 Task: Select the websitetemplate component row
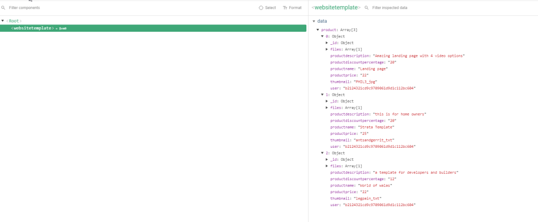(153, 28)
